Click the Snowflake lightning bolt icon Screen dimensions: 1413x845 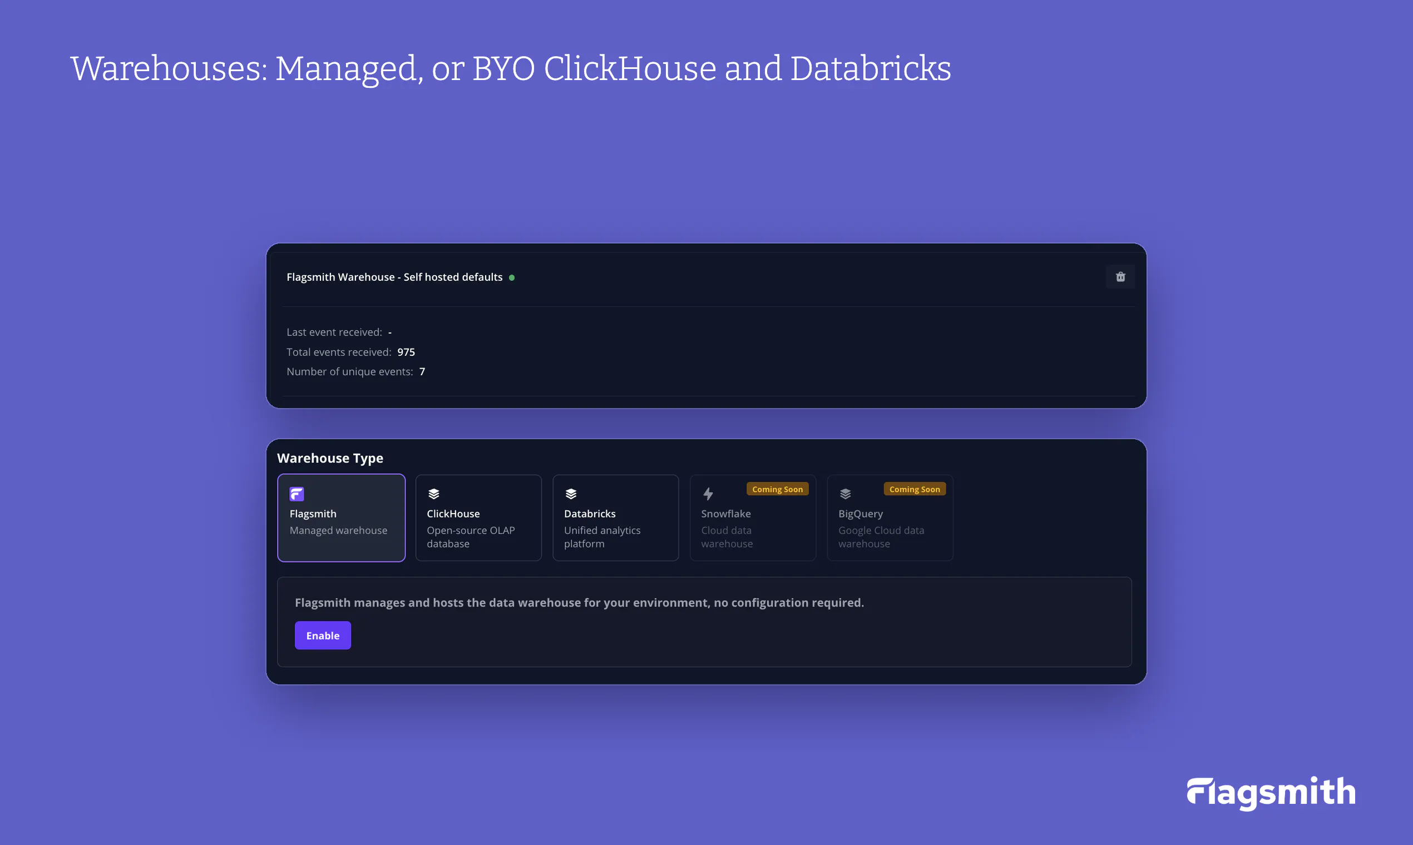coord(708,494)
